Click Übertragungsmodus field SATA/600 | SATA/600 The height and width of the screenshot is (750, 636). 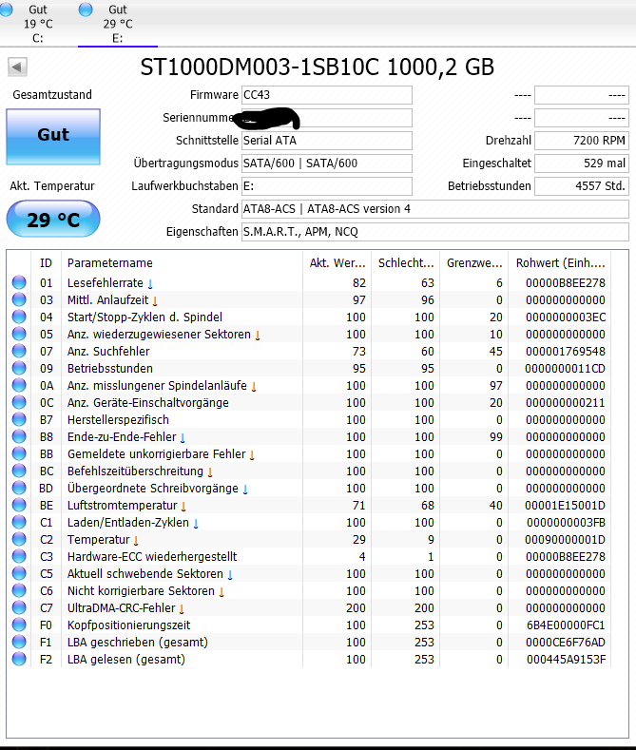pyautogui.click(x=327, y=163)
